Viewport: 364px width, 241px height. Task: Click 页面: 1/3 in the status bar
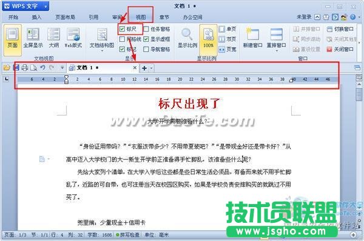(x=15, y=235)
